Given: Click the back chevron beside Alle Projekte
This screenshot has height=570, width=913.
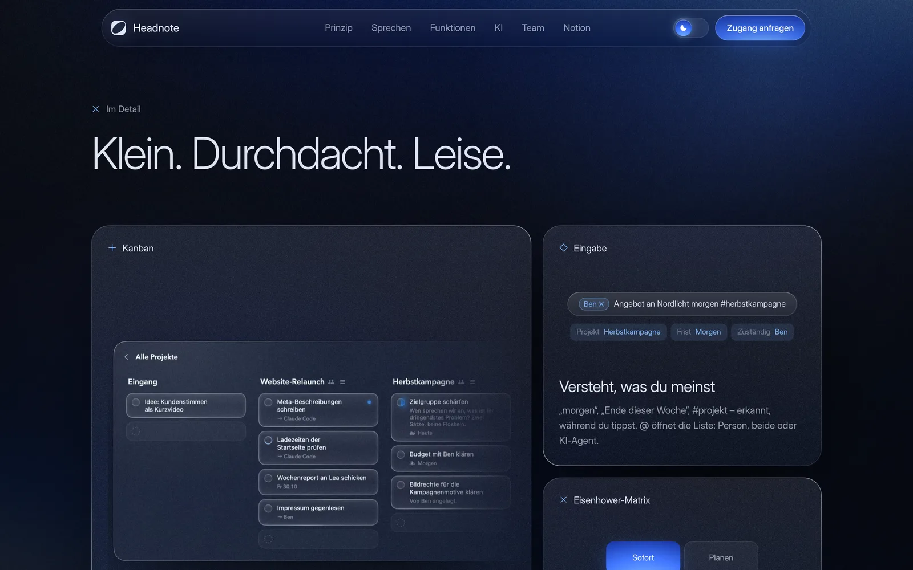Looking at the screenshot, I should pyautogui.click(x=126, y=357).
